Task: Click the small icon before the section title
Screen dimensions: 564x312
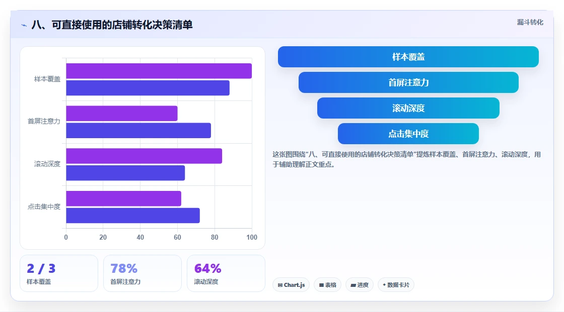Action: point(24,25)
